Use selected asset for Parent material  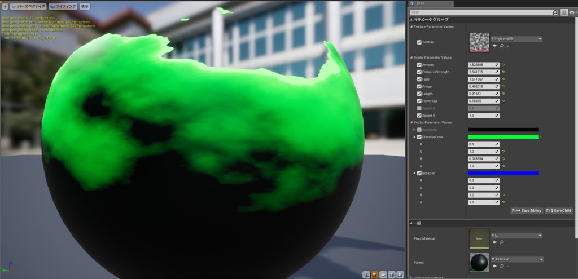494,266
